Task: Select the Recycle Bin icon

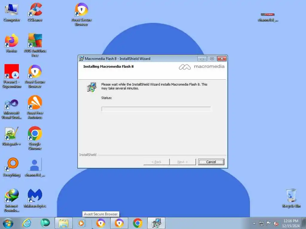Action: (291, 198)
